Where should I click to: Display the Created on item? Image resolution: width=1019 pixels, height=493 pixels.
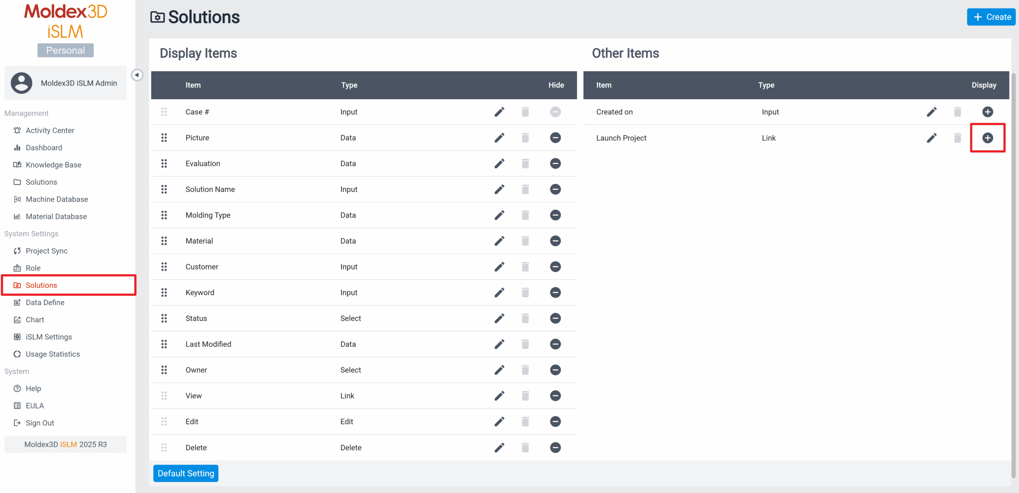tap(987, 112)
